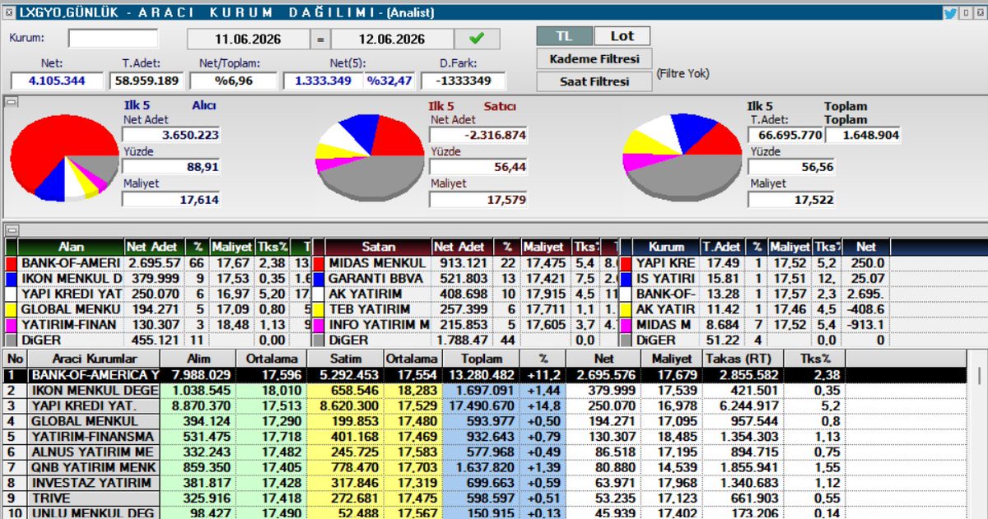Click the Net/Toplam value %6,96
The width and height of the screenshot is (988, 519).
[x=234, y=81]
